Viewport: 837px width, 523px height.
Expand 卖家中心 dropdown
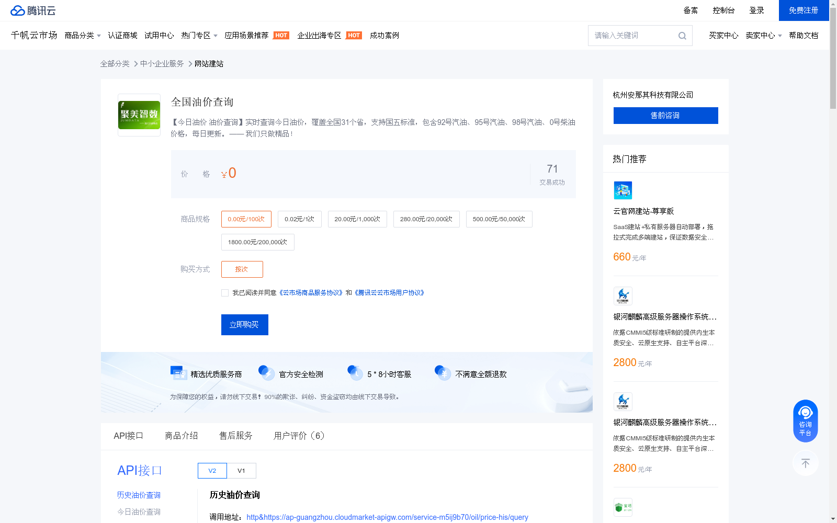764,36
